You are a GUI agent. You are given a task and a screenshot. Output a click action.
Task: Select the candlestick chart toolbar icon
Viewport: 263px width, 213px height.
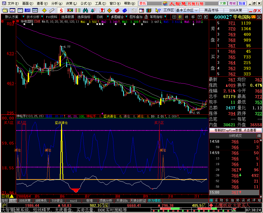[20, 11]
